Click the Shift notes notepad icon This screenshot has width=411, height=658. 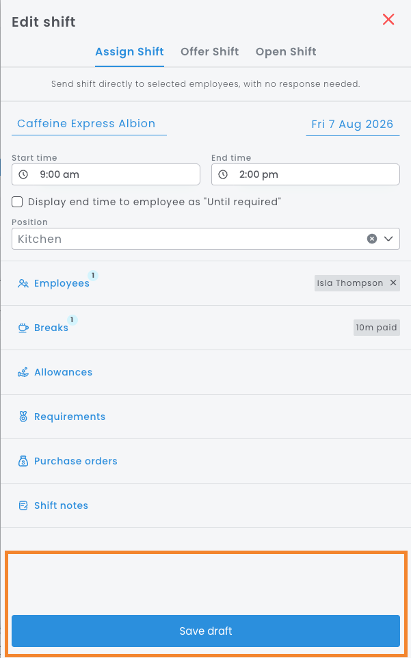pyautogui.click(x=23, y=506)
